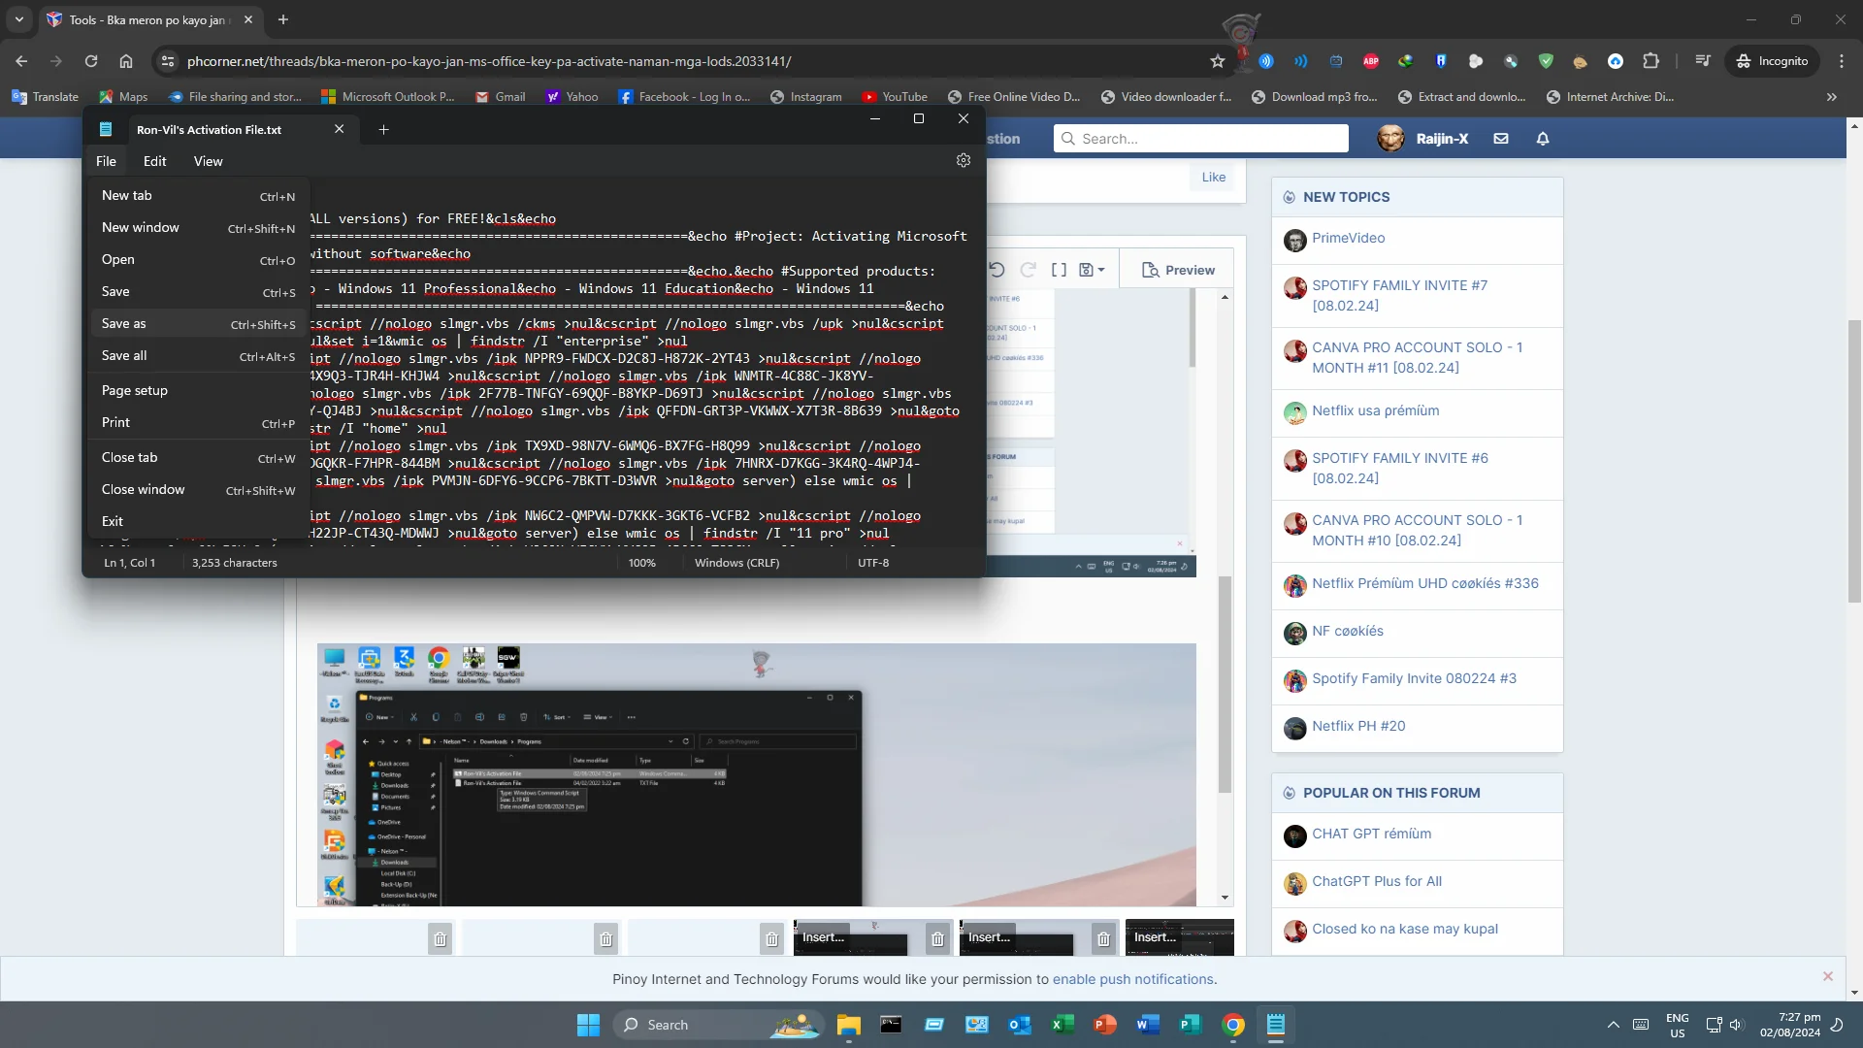Image resolution: width=1863 pixels, height=1048 pixels.
Task: Click Windows (CRLF) line ending indicator
Action: [736, 563]
